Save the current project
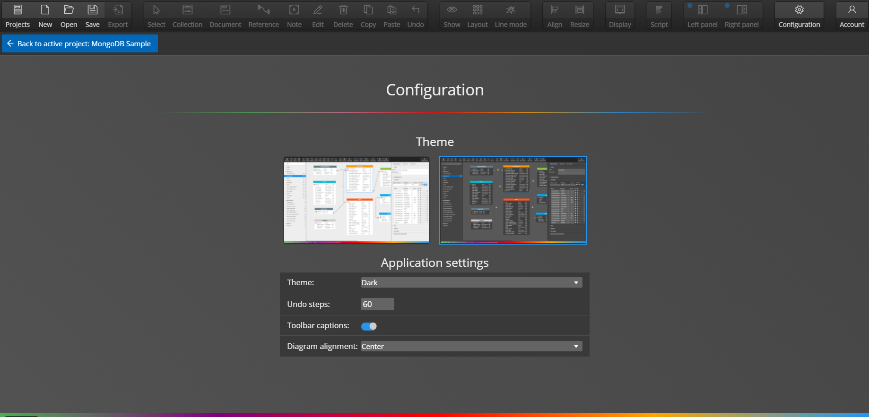Viewport: 869px width, 417px height. coord(93,16)
